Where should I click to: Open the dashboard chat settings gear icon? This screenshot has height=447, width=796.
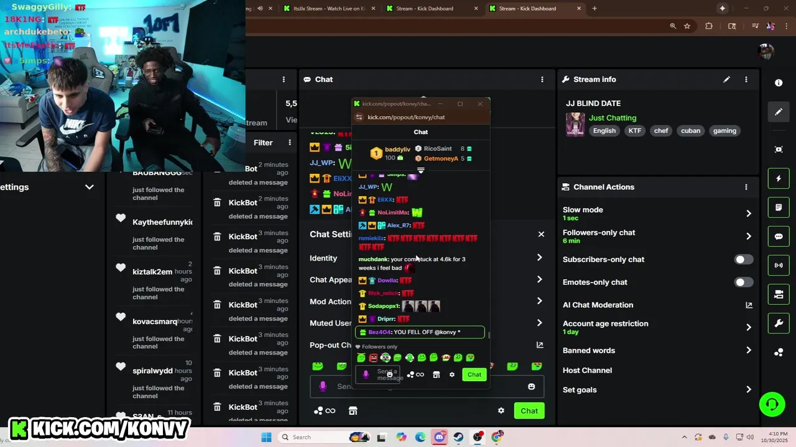click(x=501, y=410)
